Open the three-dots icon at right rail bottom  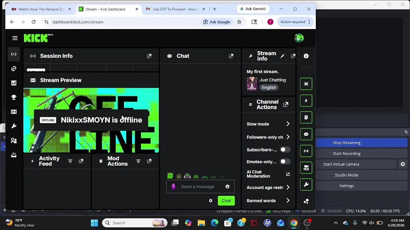click(306, 201)
